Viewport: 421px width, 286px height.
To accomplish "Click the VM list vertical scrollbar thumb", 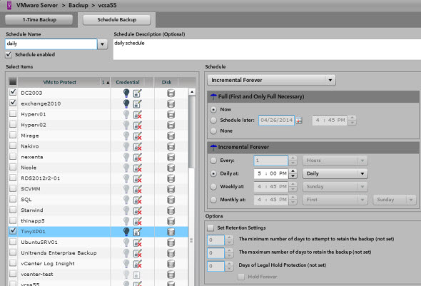I will coord(191,133).
